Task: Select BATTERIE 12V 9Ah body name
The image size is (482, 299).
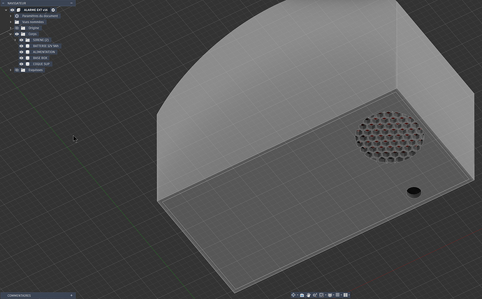Action: (46, 46)
